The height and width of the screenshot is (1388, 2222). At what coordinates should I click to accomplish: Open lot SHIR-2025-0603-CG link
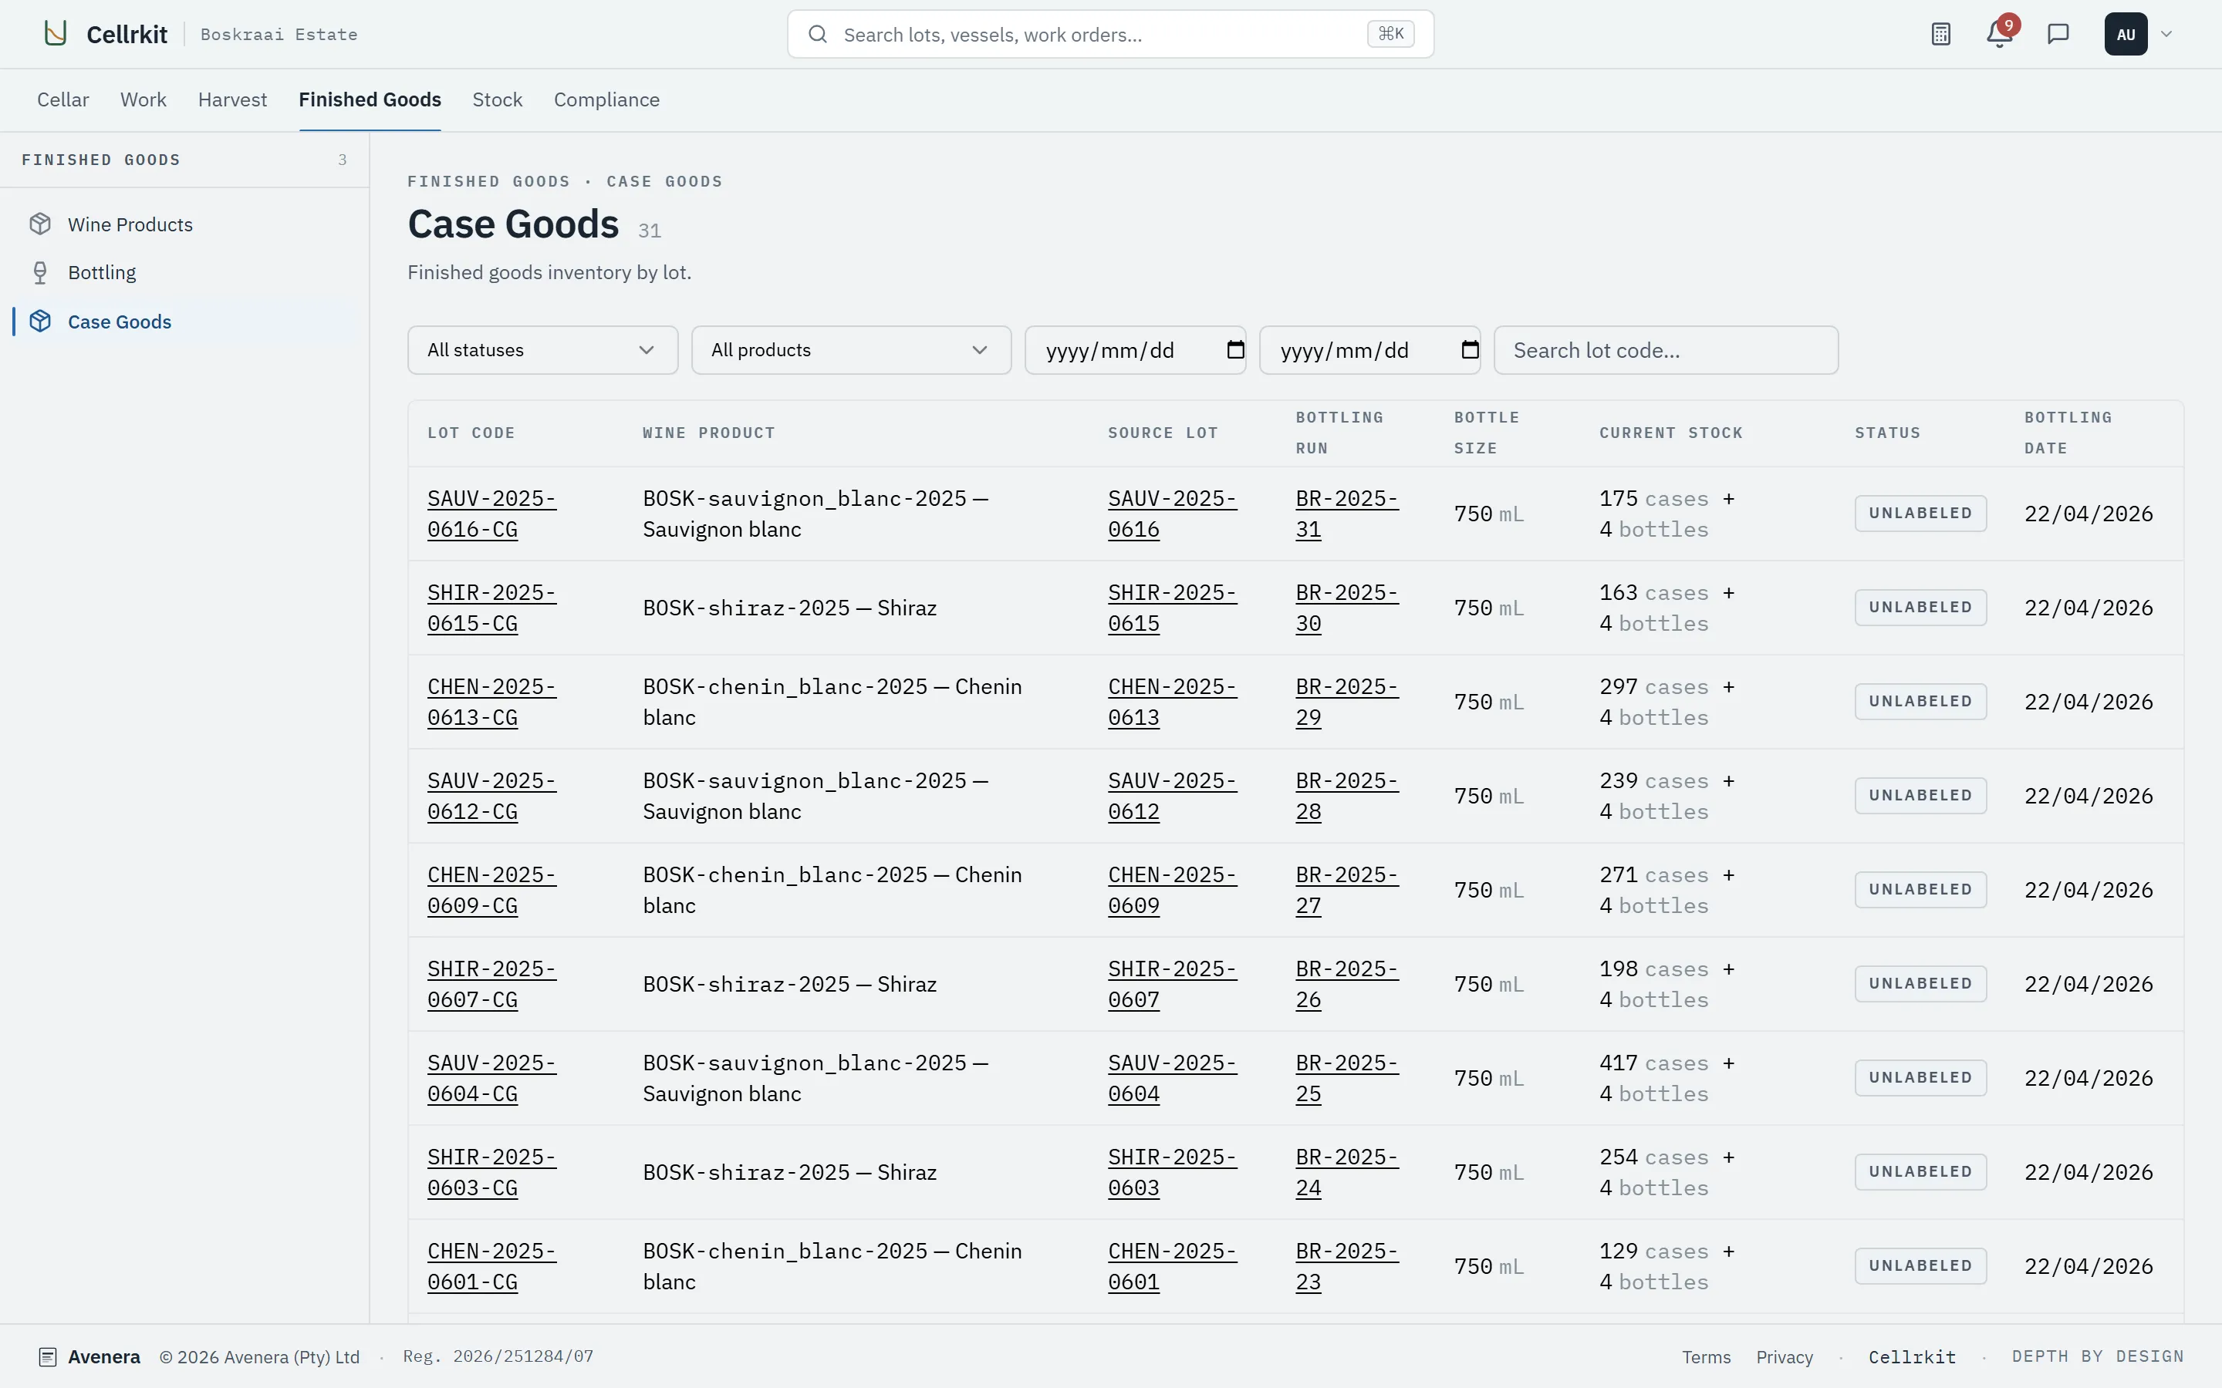tap(491, 1172)
